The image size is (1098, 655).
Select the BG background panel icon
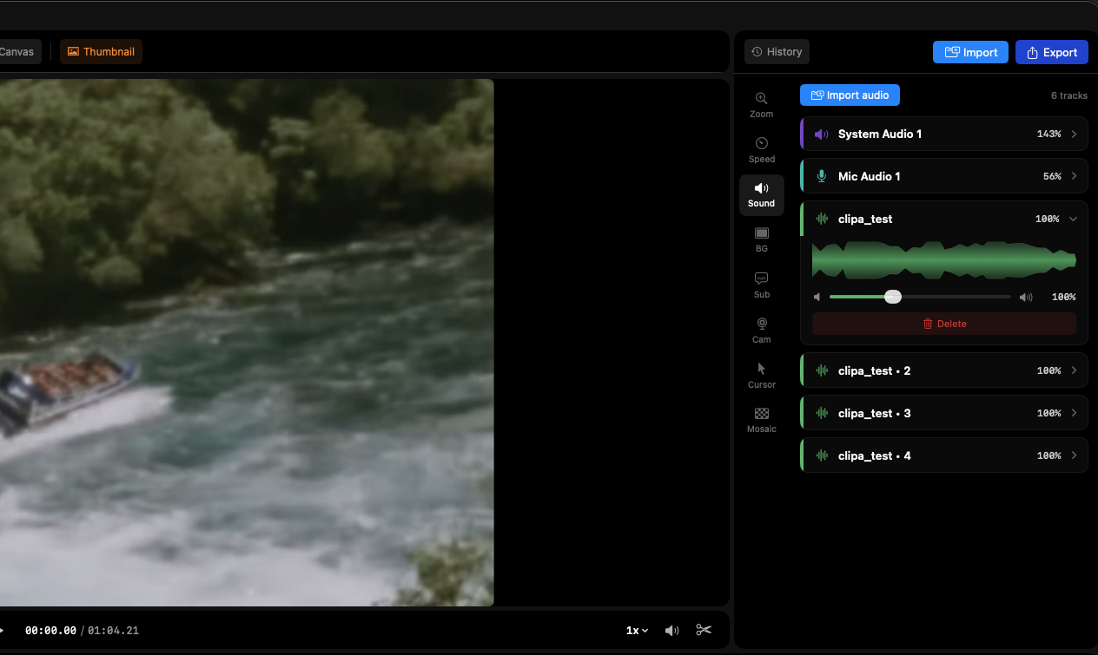[761, 239]
